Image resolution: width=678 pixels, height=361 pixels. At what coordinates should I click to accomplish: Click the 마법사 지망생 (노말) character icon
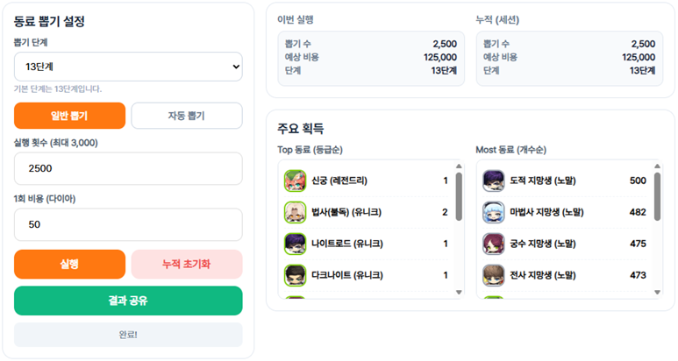[x=493, y=212]
